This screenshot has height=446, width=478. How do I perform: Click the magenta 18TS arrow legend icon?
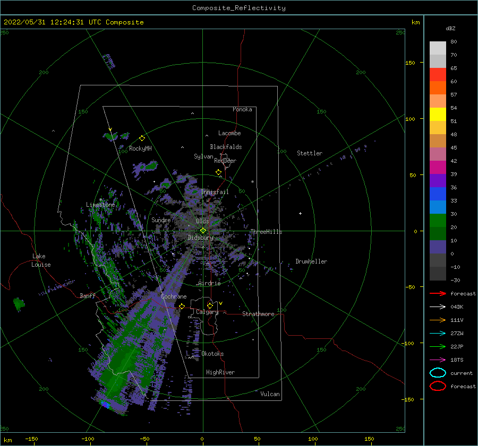click(x=438, y=360)
